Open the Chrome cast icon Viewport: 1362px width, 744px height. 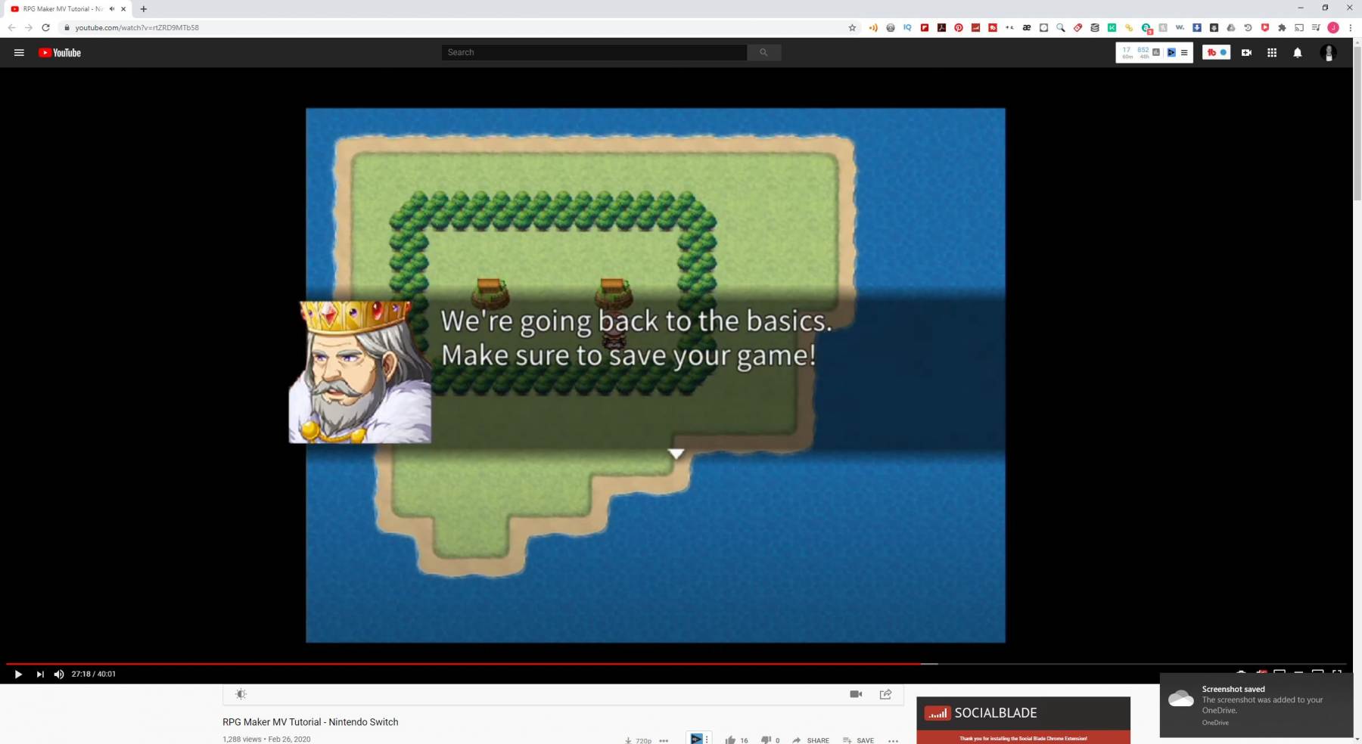click(x=1299, y=27)
